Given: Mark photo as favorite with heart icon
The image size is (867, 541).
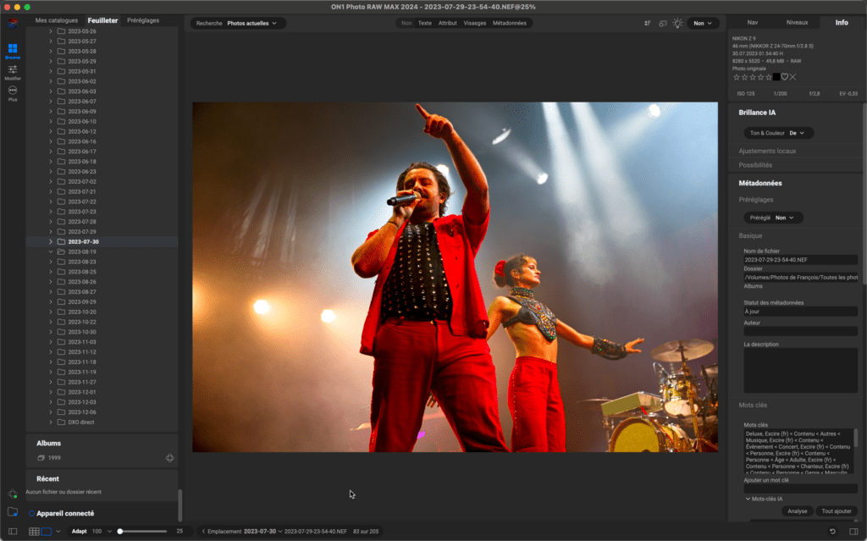Looking at the screenshot, I should (x=785, y=77).
